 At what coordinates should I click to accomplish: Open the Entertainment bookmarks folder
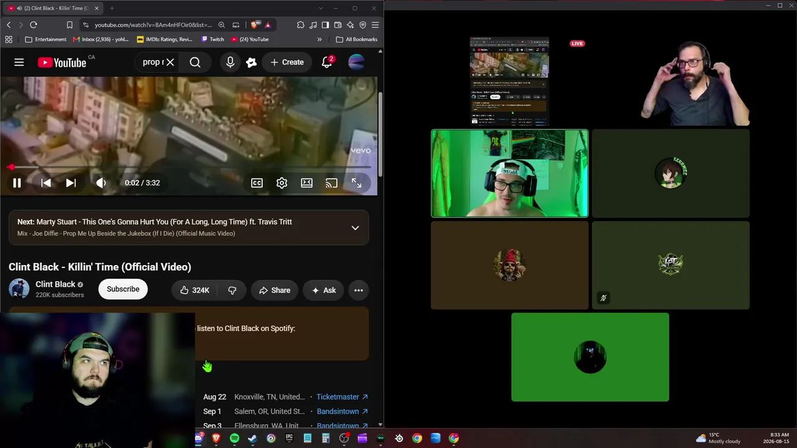45,39
